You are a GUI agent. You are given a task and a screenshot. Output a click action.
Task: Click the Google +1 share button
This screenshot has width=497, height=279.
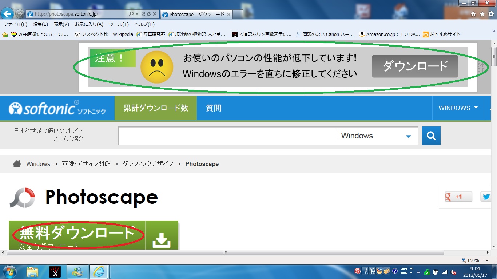[x=458, y=197]
